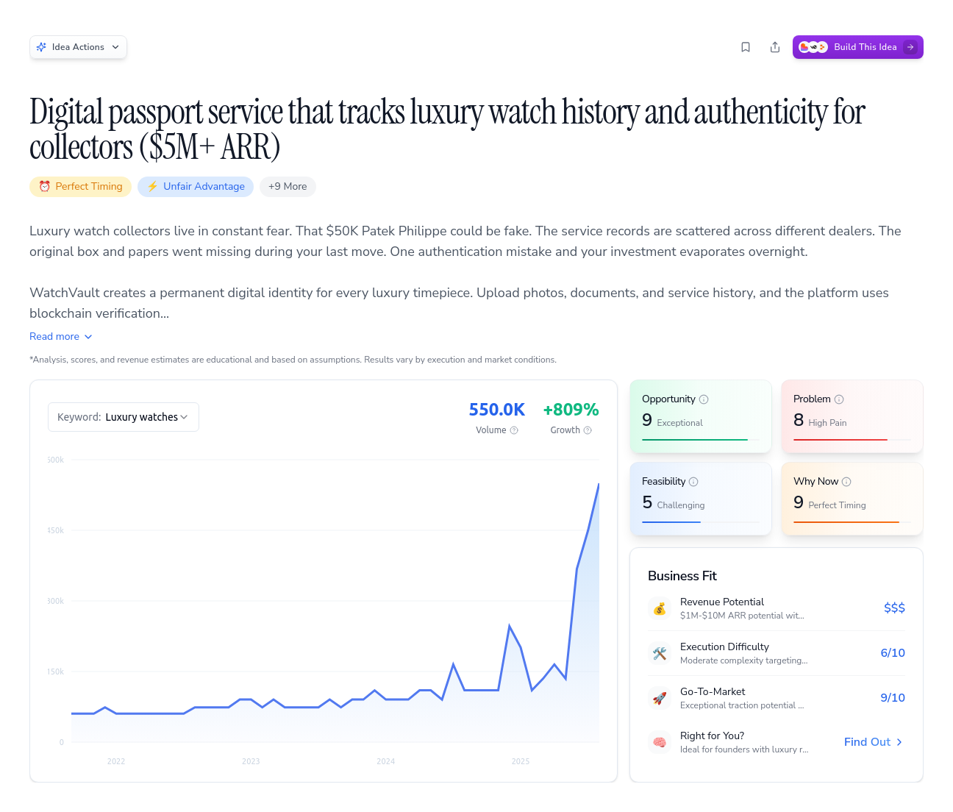Click the money bag icon beside Revenue Potential
The width and height of the screenshot is (953, 812).
660,608
